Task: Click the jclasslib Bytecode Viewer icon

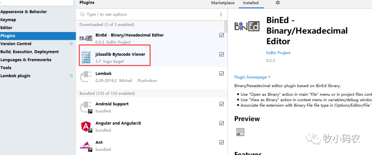Action: point(86,58)
